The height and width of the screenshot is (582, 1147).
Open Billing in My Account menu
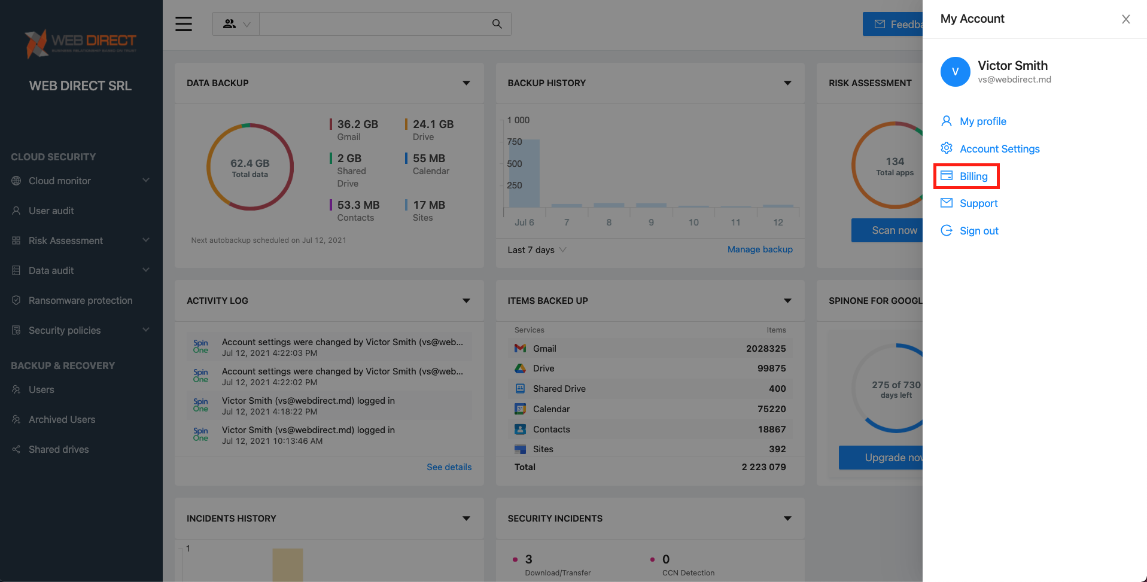coord(973,176)
